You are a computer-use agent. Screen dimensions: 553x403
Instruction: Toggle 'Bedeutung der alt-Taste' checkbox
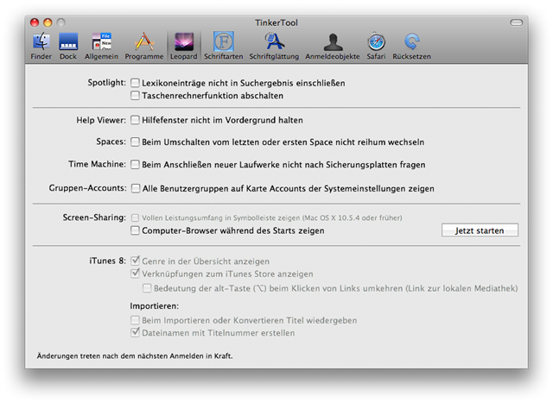pos(147,288)
